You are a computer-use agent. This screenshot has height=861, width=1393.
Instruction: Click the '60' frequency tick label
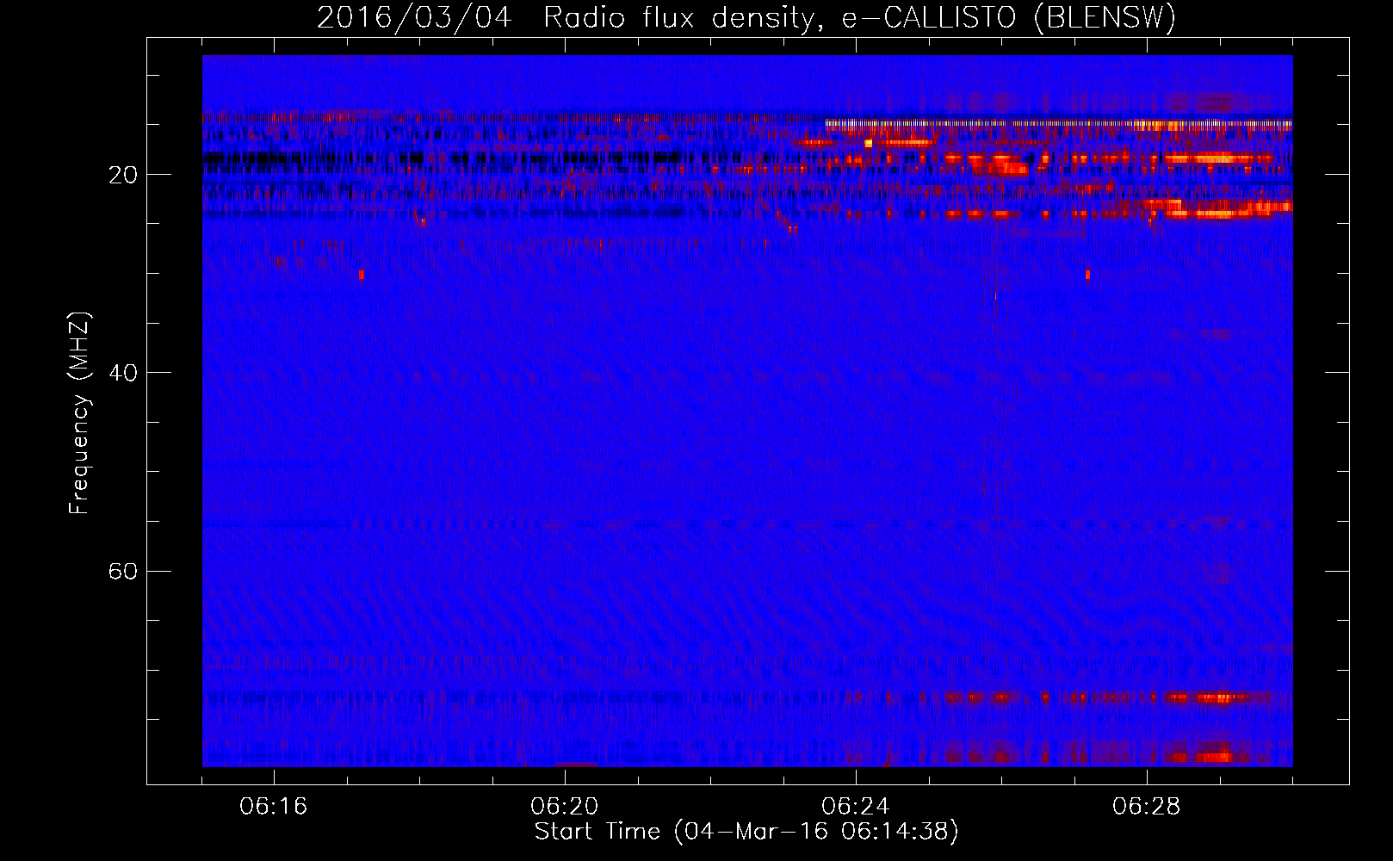pyautogui.click(x=124, y=572)
